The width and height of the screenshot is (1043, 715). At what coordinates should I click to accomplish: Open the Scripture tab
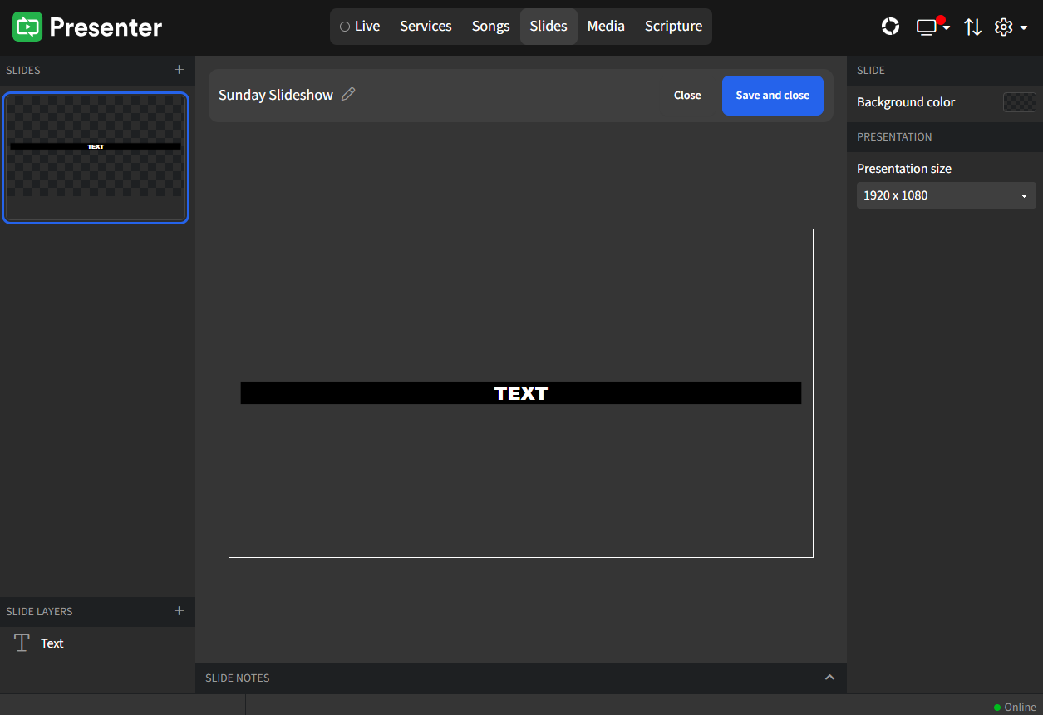pyautogui.click(x=673, y=26)
